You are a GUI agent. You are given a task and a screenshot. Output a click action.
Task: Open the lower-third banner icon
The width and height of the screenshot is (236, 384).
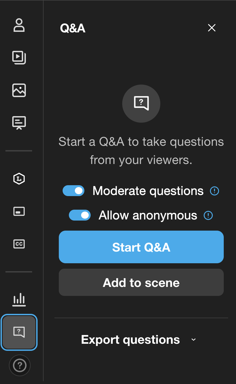pyautogui.click(x=19, y=211)
